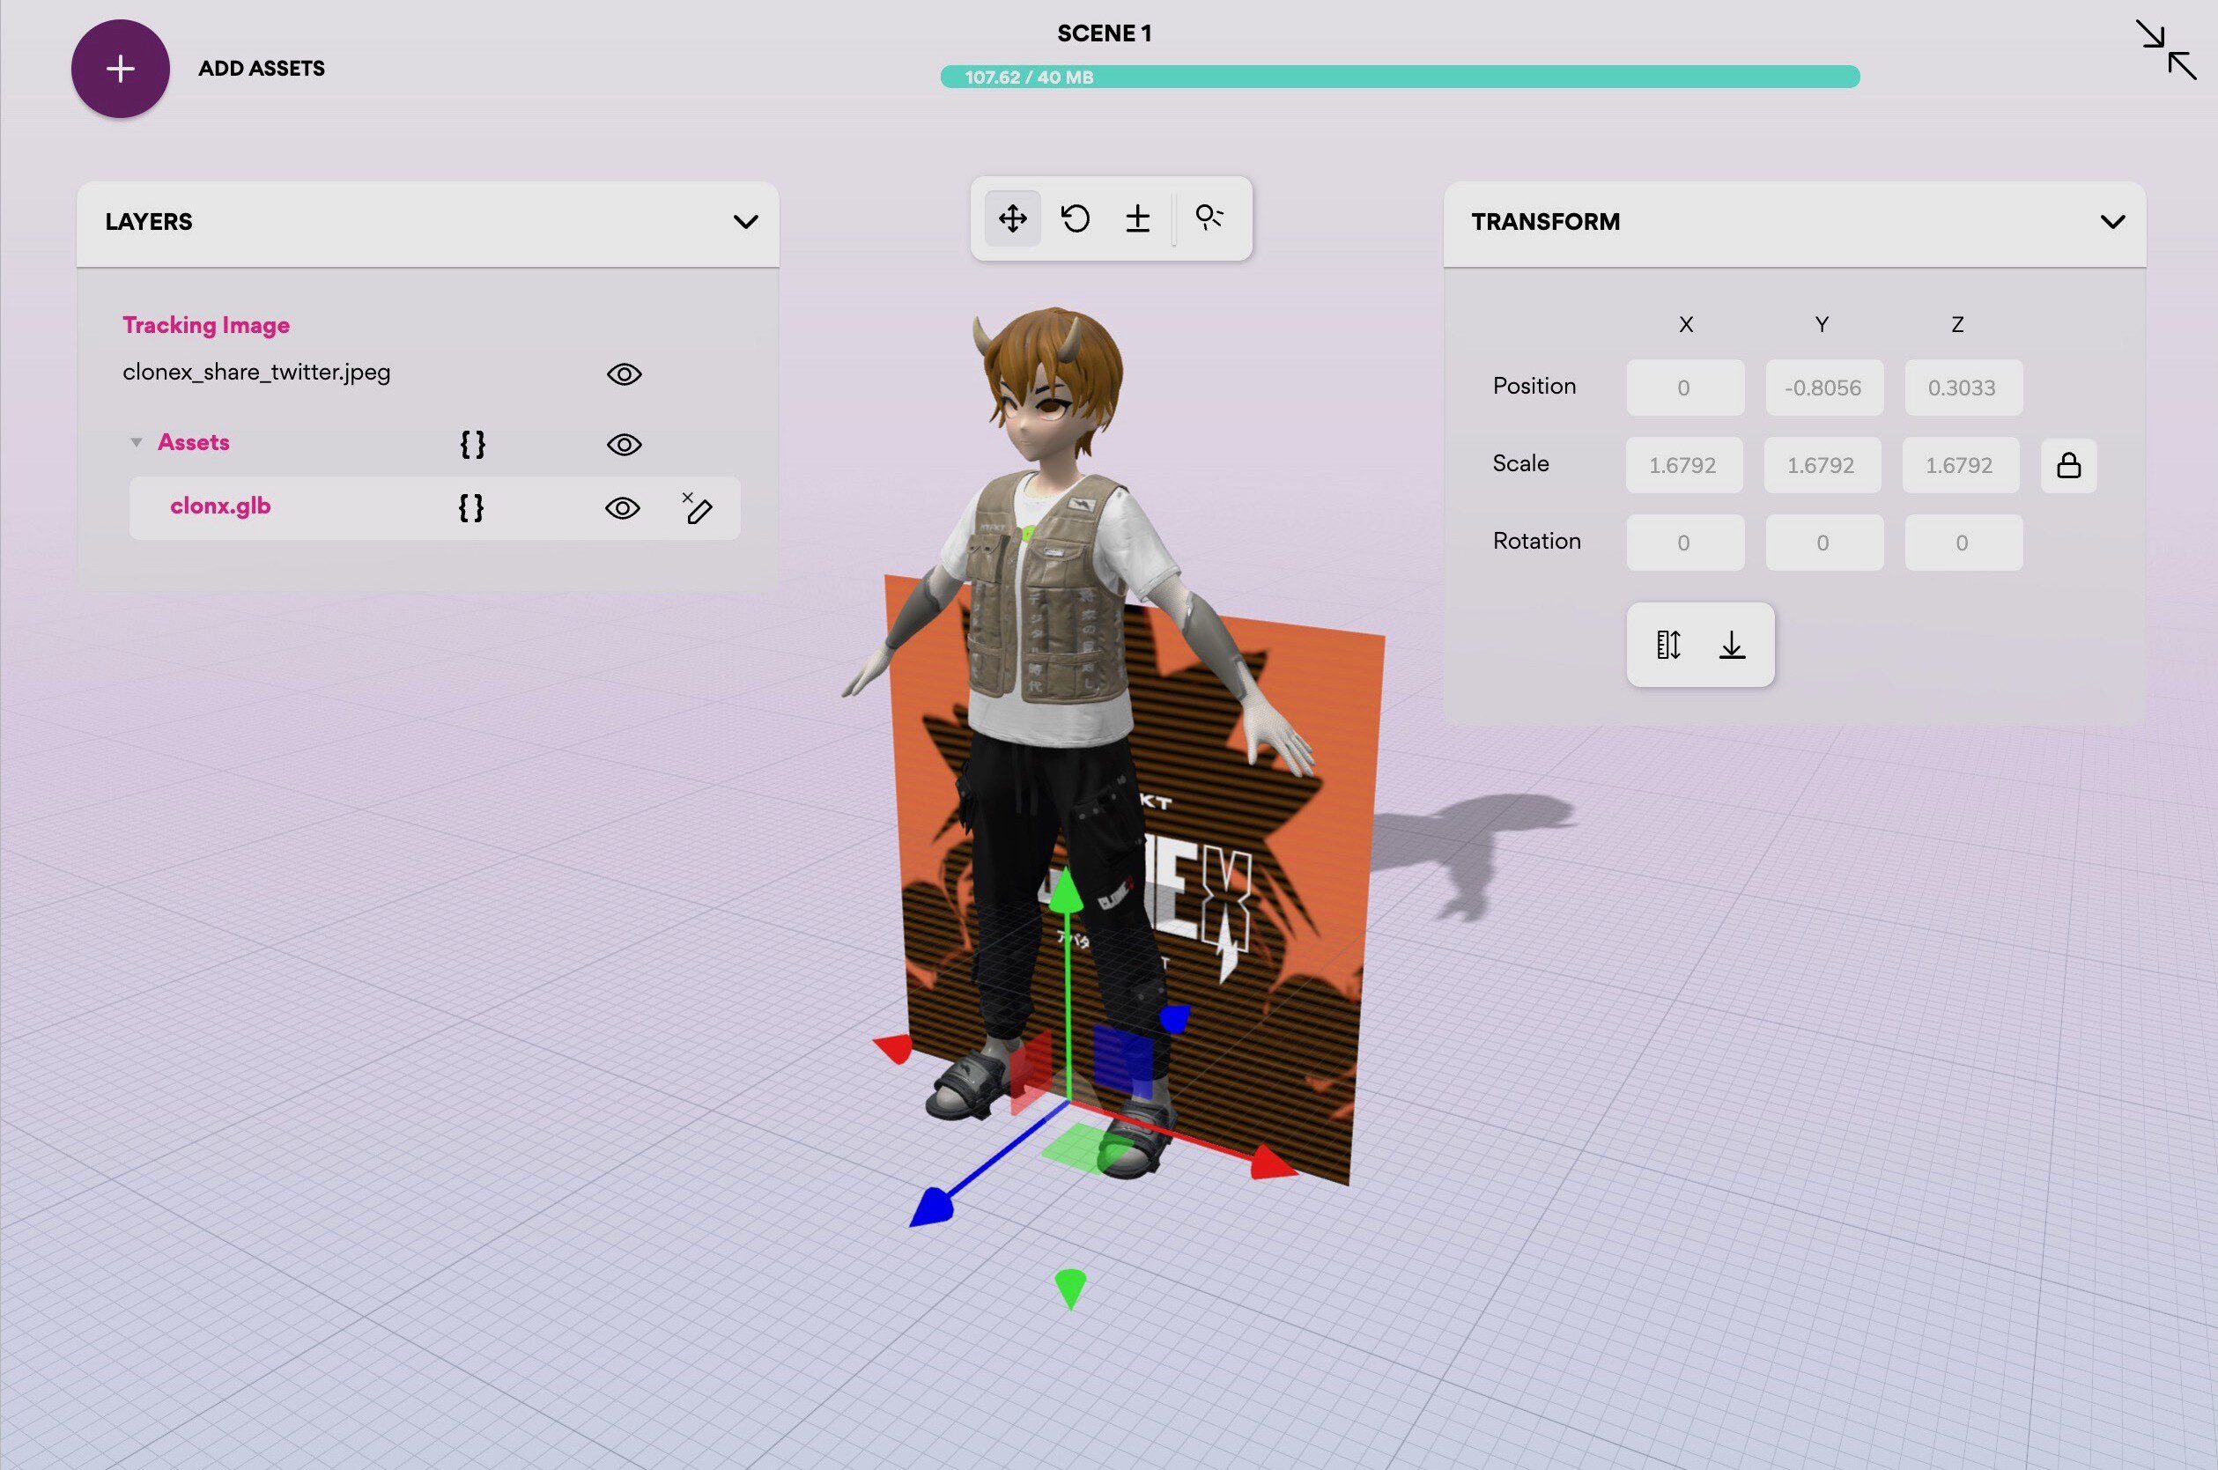The image size is (2218, 1470).
Task: Open the Tracking Image layer entry
Action: pyautogui.click(x=206, y=325)
